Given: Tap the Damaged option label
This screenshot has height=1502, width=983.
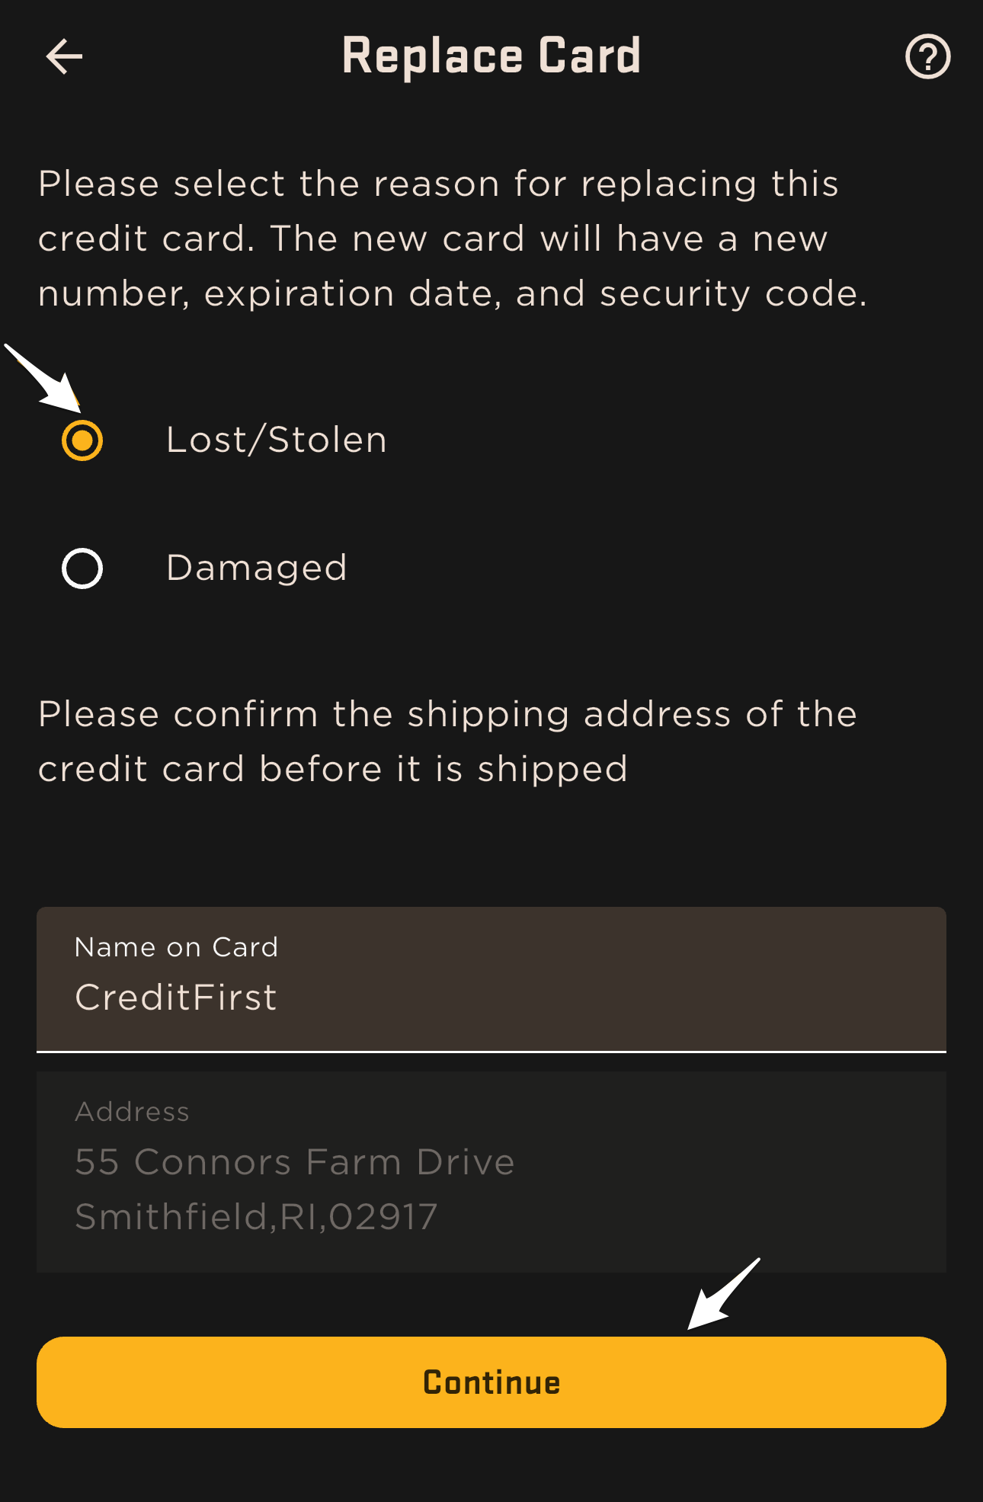Looking at the screenshot, I should point(257,568).
